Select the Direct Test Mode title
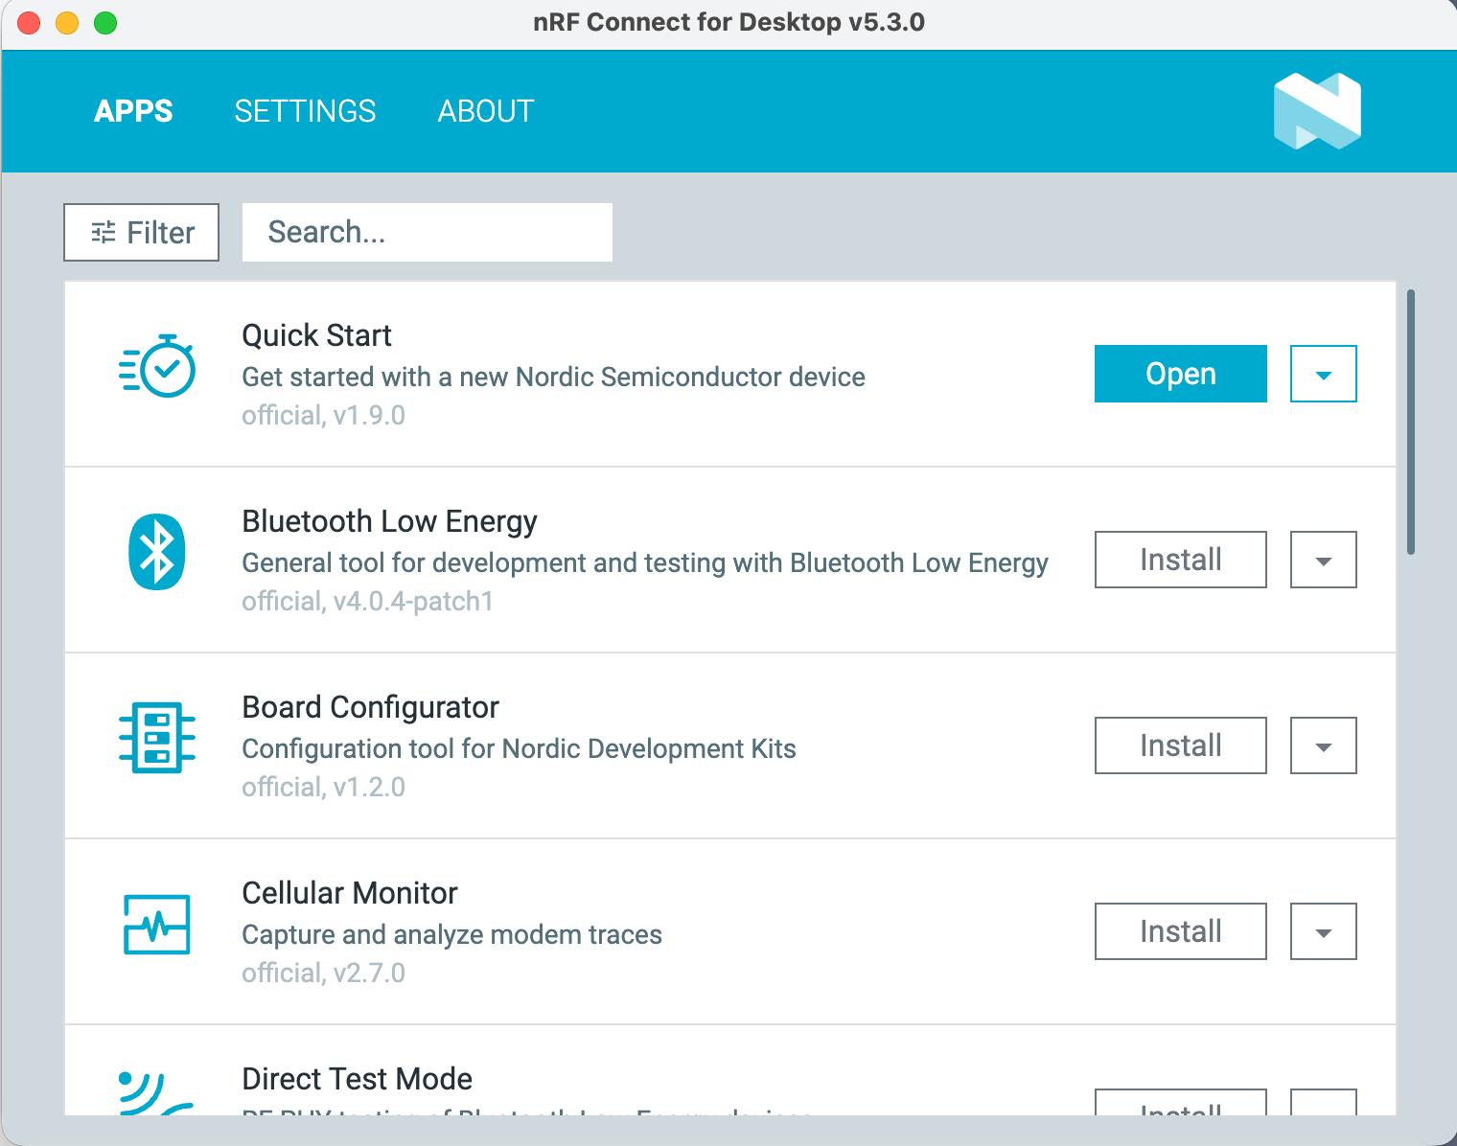Screen dimensions: 1457x1146 (x=357, y=1079)
